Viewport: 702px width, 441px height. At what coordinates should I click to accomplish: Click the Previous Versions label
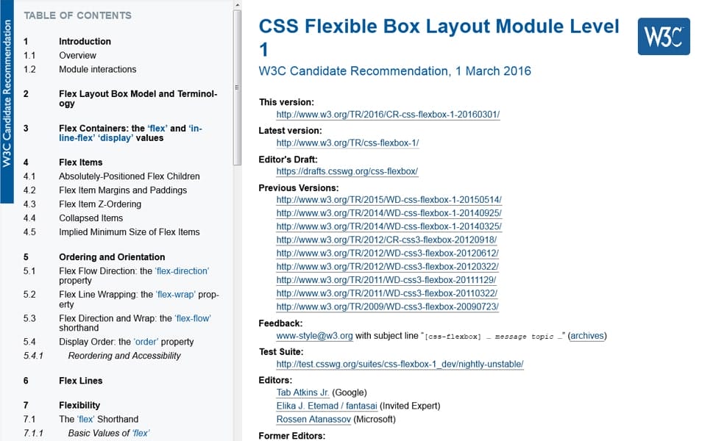[x=299, y=188]
